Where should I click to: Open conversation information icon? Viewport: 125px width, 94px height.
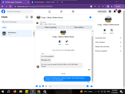click(x=90, y=17)
